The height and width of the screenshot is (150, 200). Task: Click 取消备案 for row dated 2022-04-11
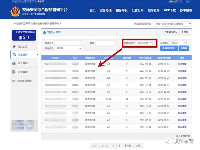pos(182,64)
